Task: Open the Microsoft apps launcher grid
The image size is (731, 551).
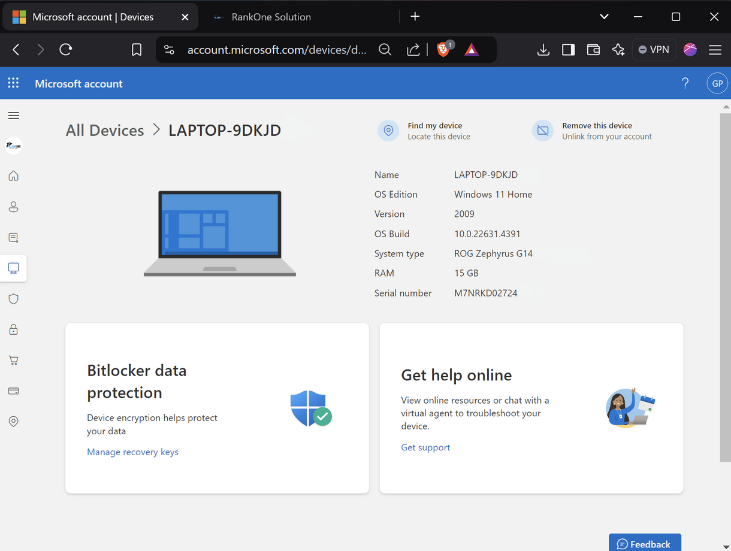Action: pyautogui.click(x=13, y=83)
